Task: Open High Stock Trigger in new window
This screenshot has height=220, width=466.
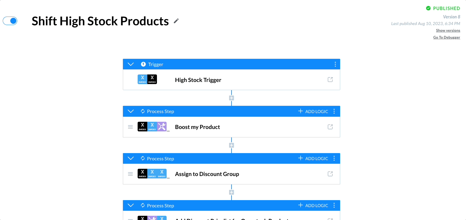Action: (x=330, y=80)
